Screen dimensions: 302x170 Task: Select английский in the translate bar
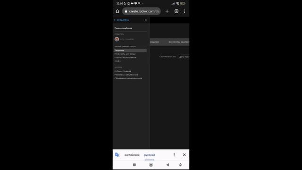(x=132, y=155)
